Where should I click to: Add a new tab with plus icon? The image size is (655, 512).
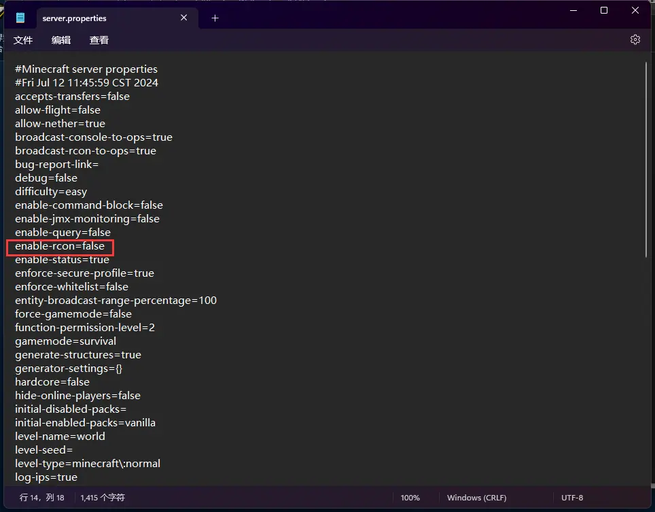215,18
